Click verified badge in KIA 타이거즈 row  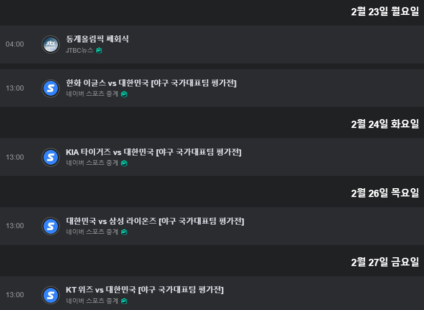point(124,163)
